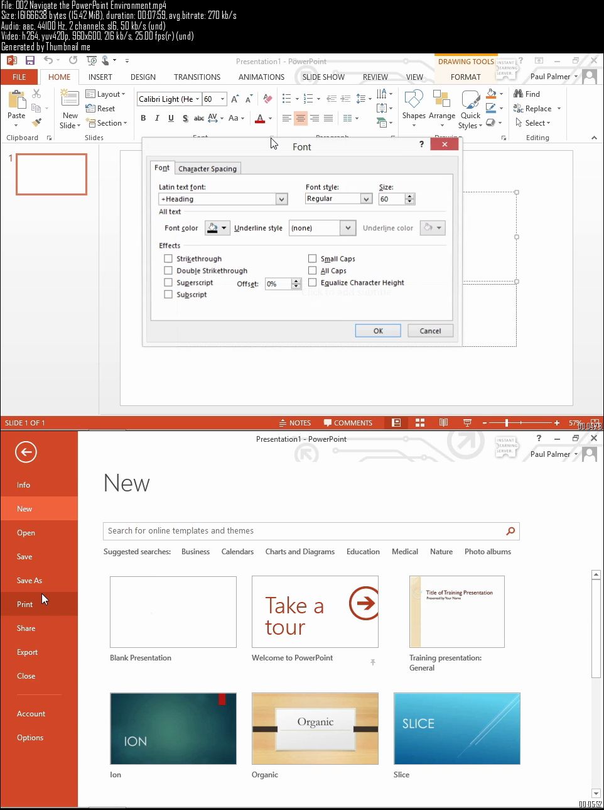Click OK in the Font dialog
This screenshot has height=810, width=604.
tap(378, 331)
